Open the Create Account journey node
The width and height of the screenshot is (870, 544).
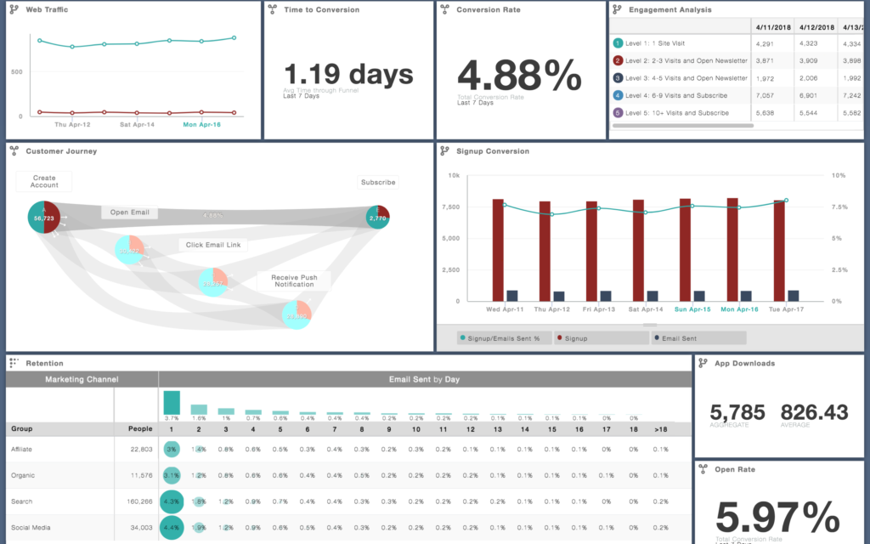pos(43,181)
